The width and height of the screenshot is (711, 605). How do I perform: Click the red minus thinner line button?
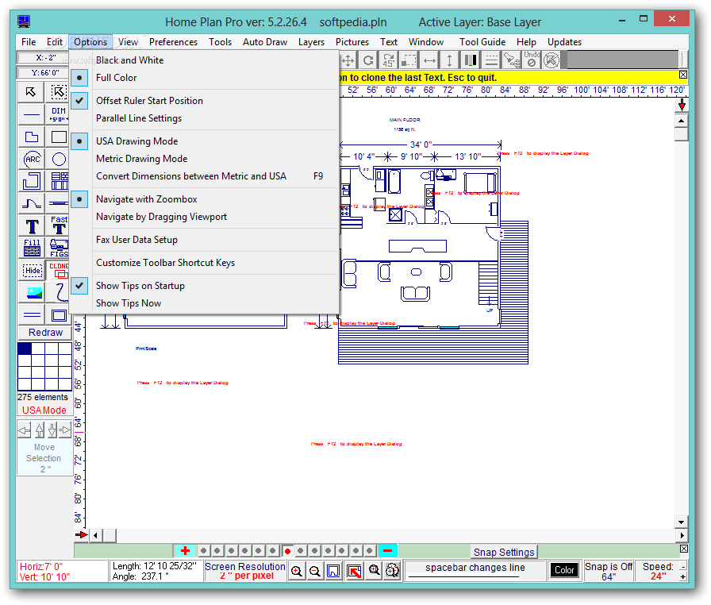tap(387, 551)
